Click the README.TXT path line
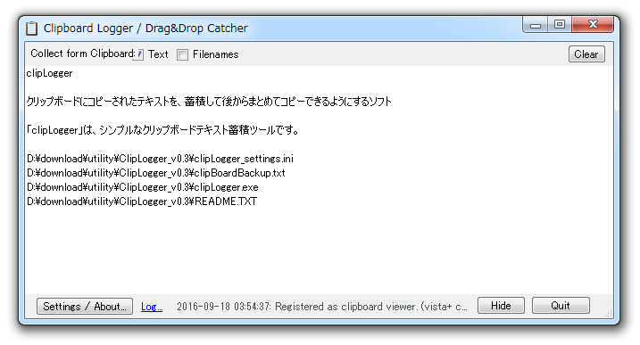This screenshot has height=345, width=640. (142, 201)
